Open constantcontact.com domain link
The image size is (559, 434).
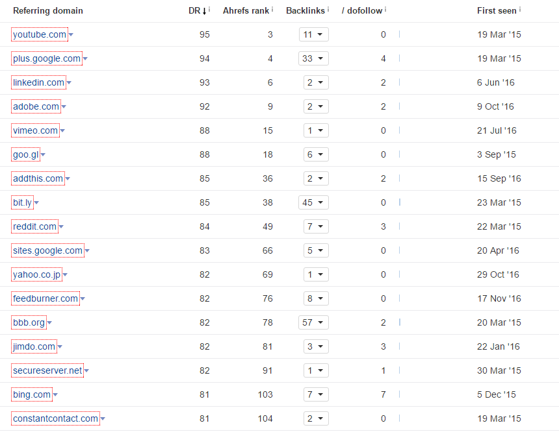pos(55,418)
